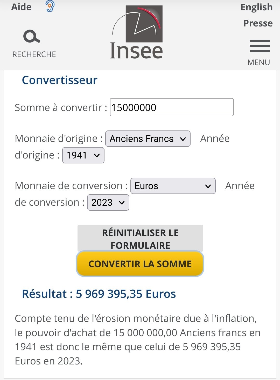280x380 pixels.
Task: Click the Somme à convertir input field
Action: pyautogui.click(x=172, y=107)
